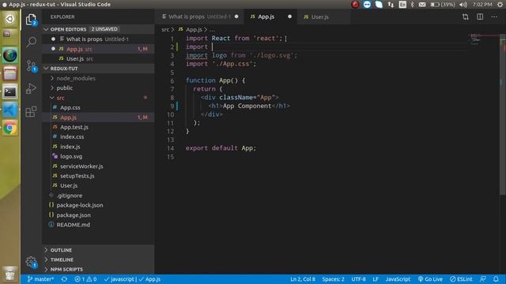The width and height of the screenshot is (506, 284).
Task: Open the Source Control view
Action: (x=31, y=66)
